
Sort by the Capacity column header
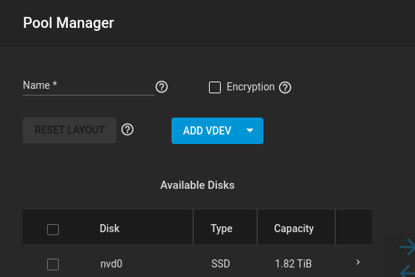[x=294, y=229]
